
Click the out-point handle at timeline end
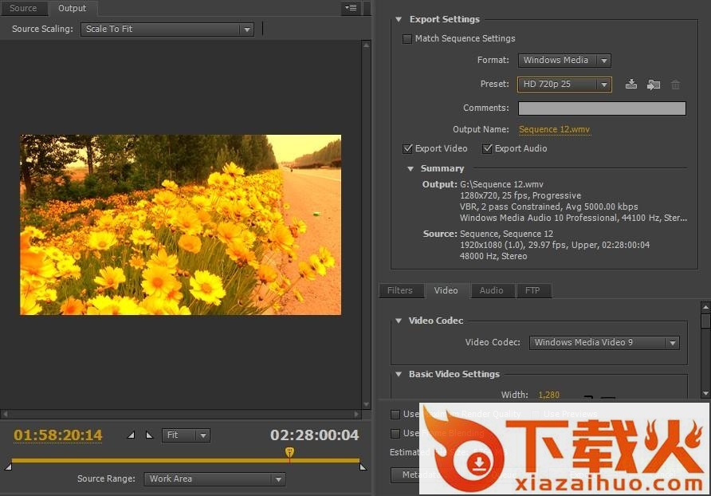363,466
